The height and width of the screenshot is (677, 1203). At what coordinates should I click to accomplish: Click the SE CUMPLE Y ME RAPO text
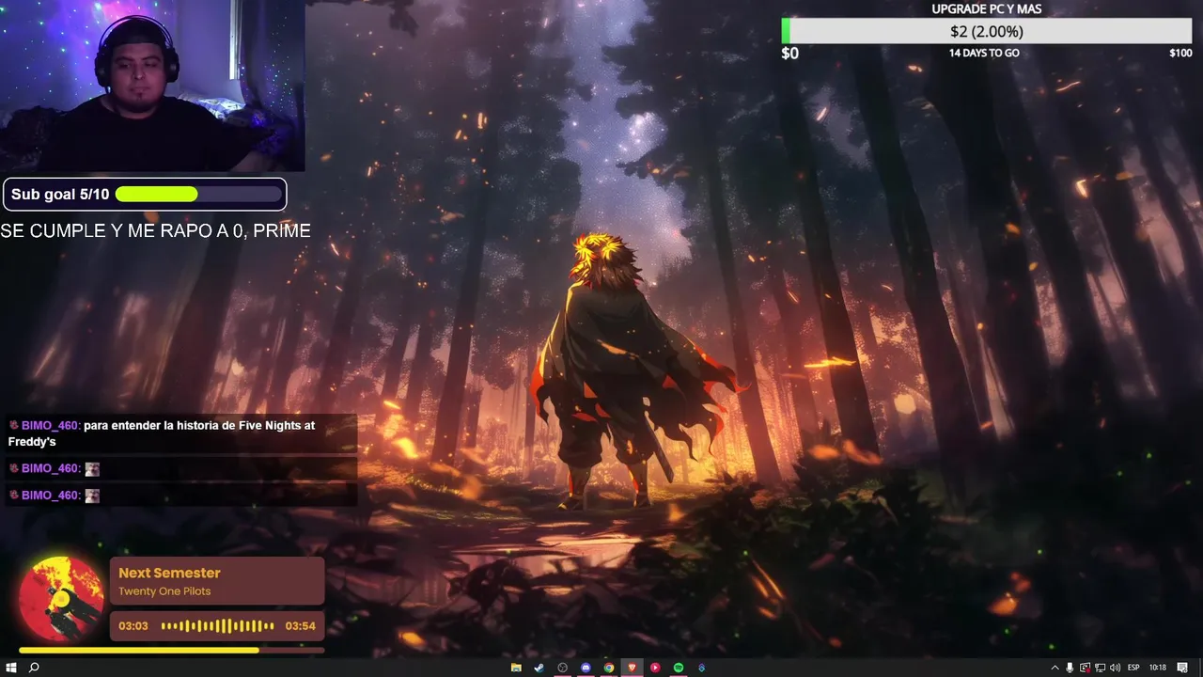click(155, 231)
